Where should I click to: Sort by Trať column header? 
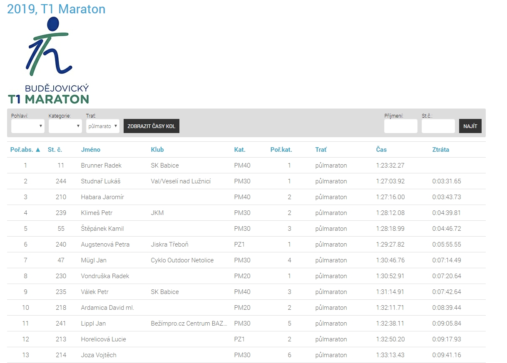[321, 150]
